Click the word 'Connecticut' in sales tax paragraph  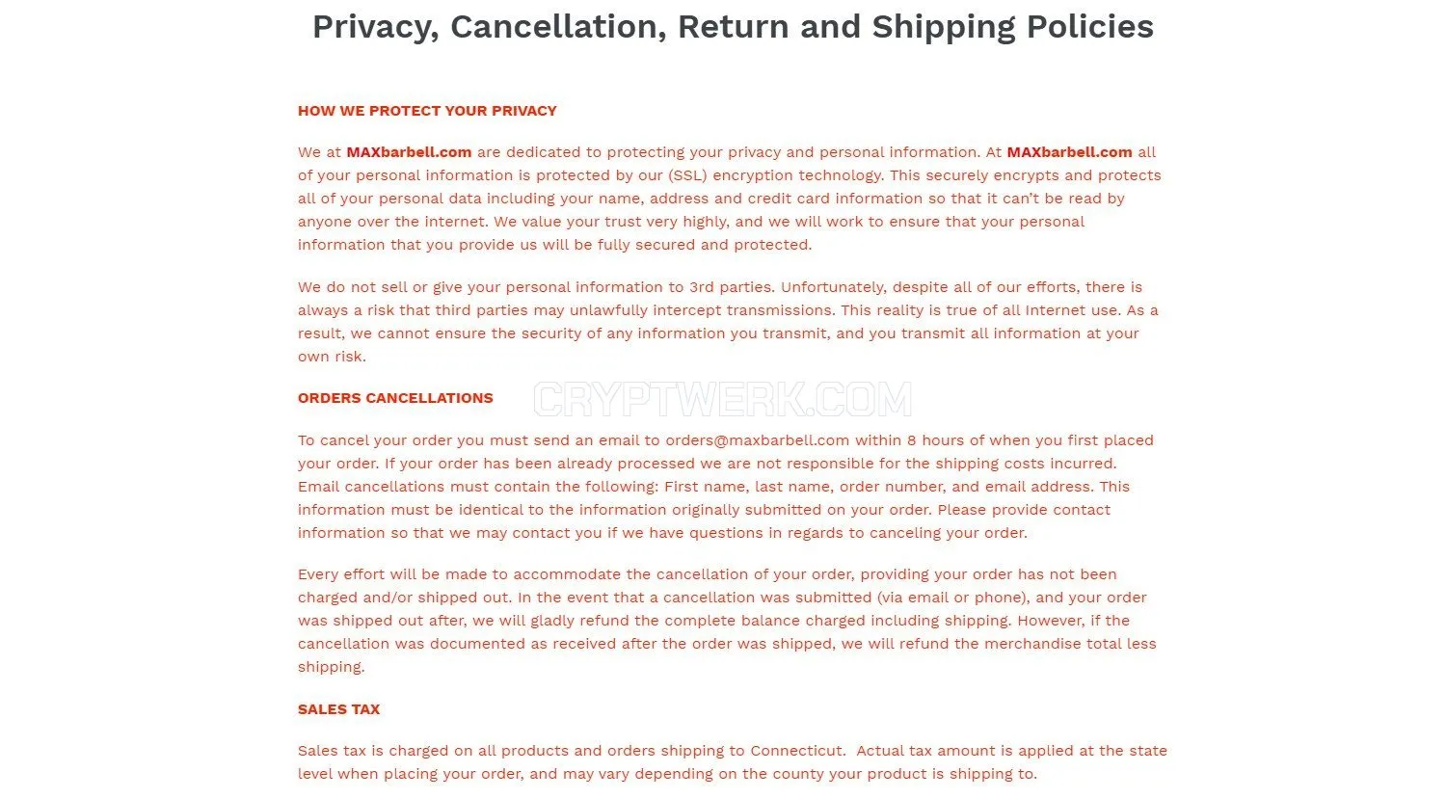797,751
